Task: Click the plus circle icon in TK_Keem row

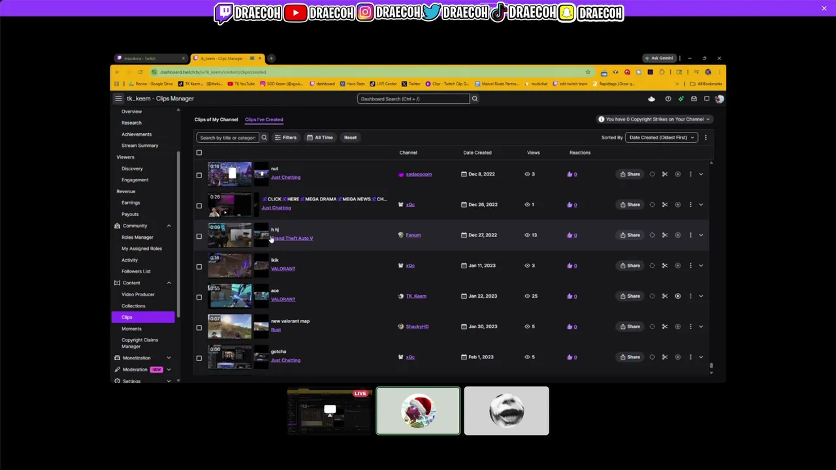Action: click(x=677, y=296)
